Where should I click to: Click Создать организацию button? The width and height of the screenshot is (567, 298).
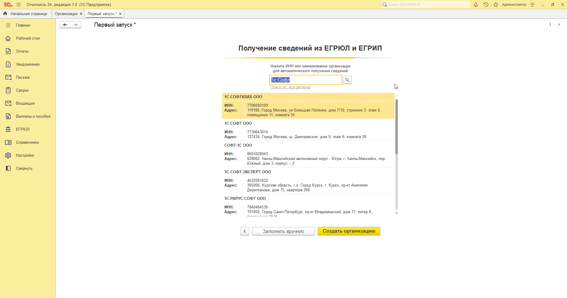pos(349,231)
